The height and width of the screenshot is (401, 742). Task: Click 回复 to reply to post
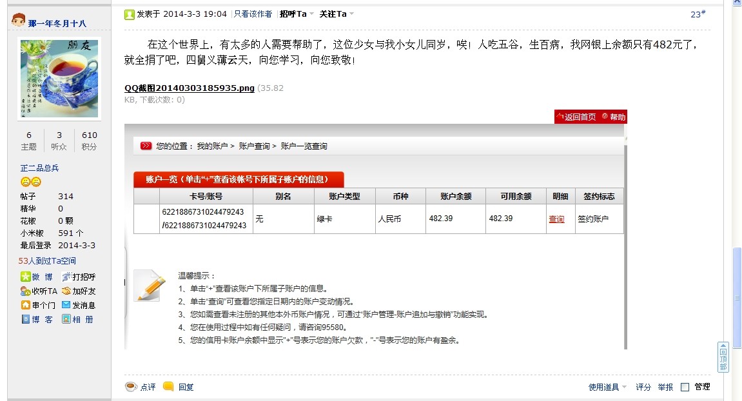point(186,387)
